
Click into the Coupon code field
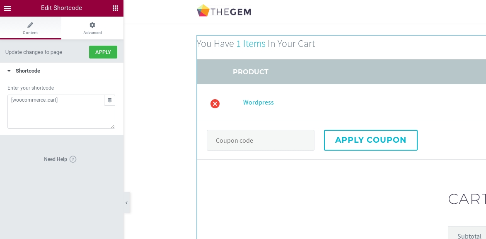click(x=260, y=141)
